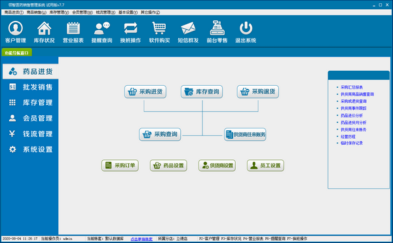Click the green 药品设置 button
The image size is (393, 243).
coord(168,165)
